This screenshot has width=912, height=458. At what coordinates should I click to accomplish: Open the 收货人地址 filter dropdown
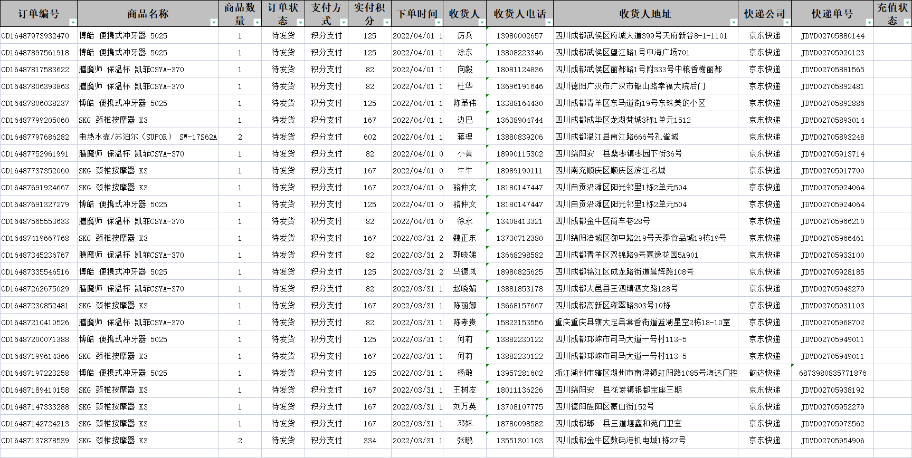pos(734,22)
